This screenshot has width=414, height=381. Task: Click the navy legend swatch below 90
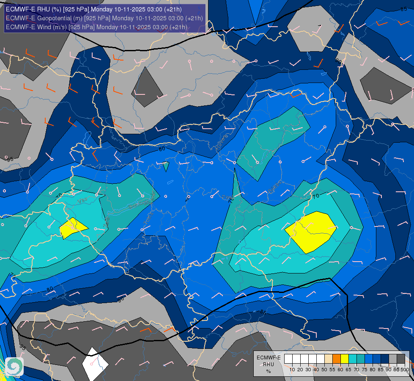coord(385,359)
